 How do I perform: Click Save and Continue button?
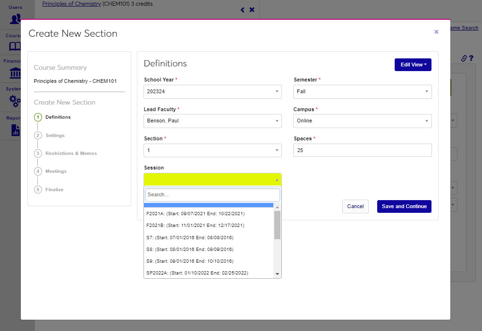point(404,206)
